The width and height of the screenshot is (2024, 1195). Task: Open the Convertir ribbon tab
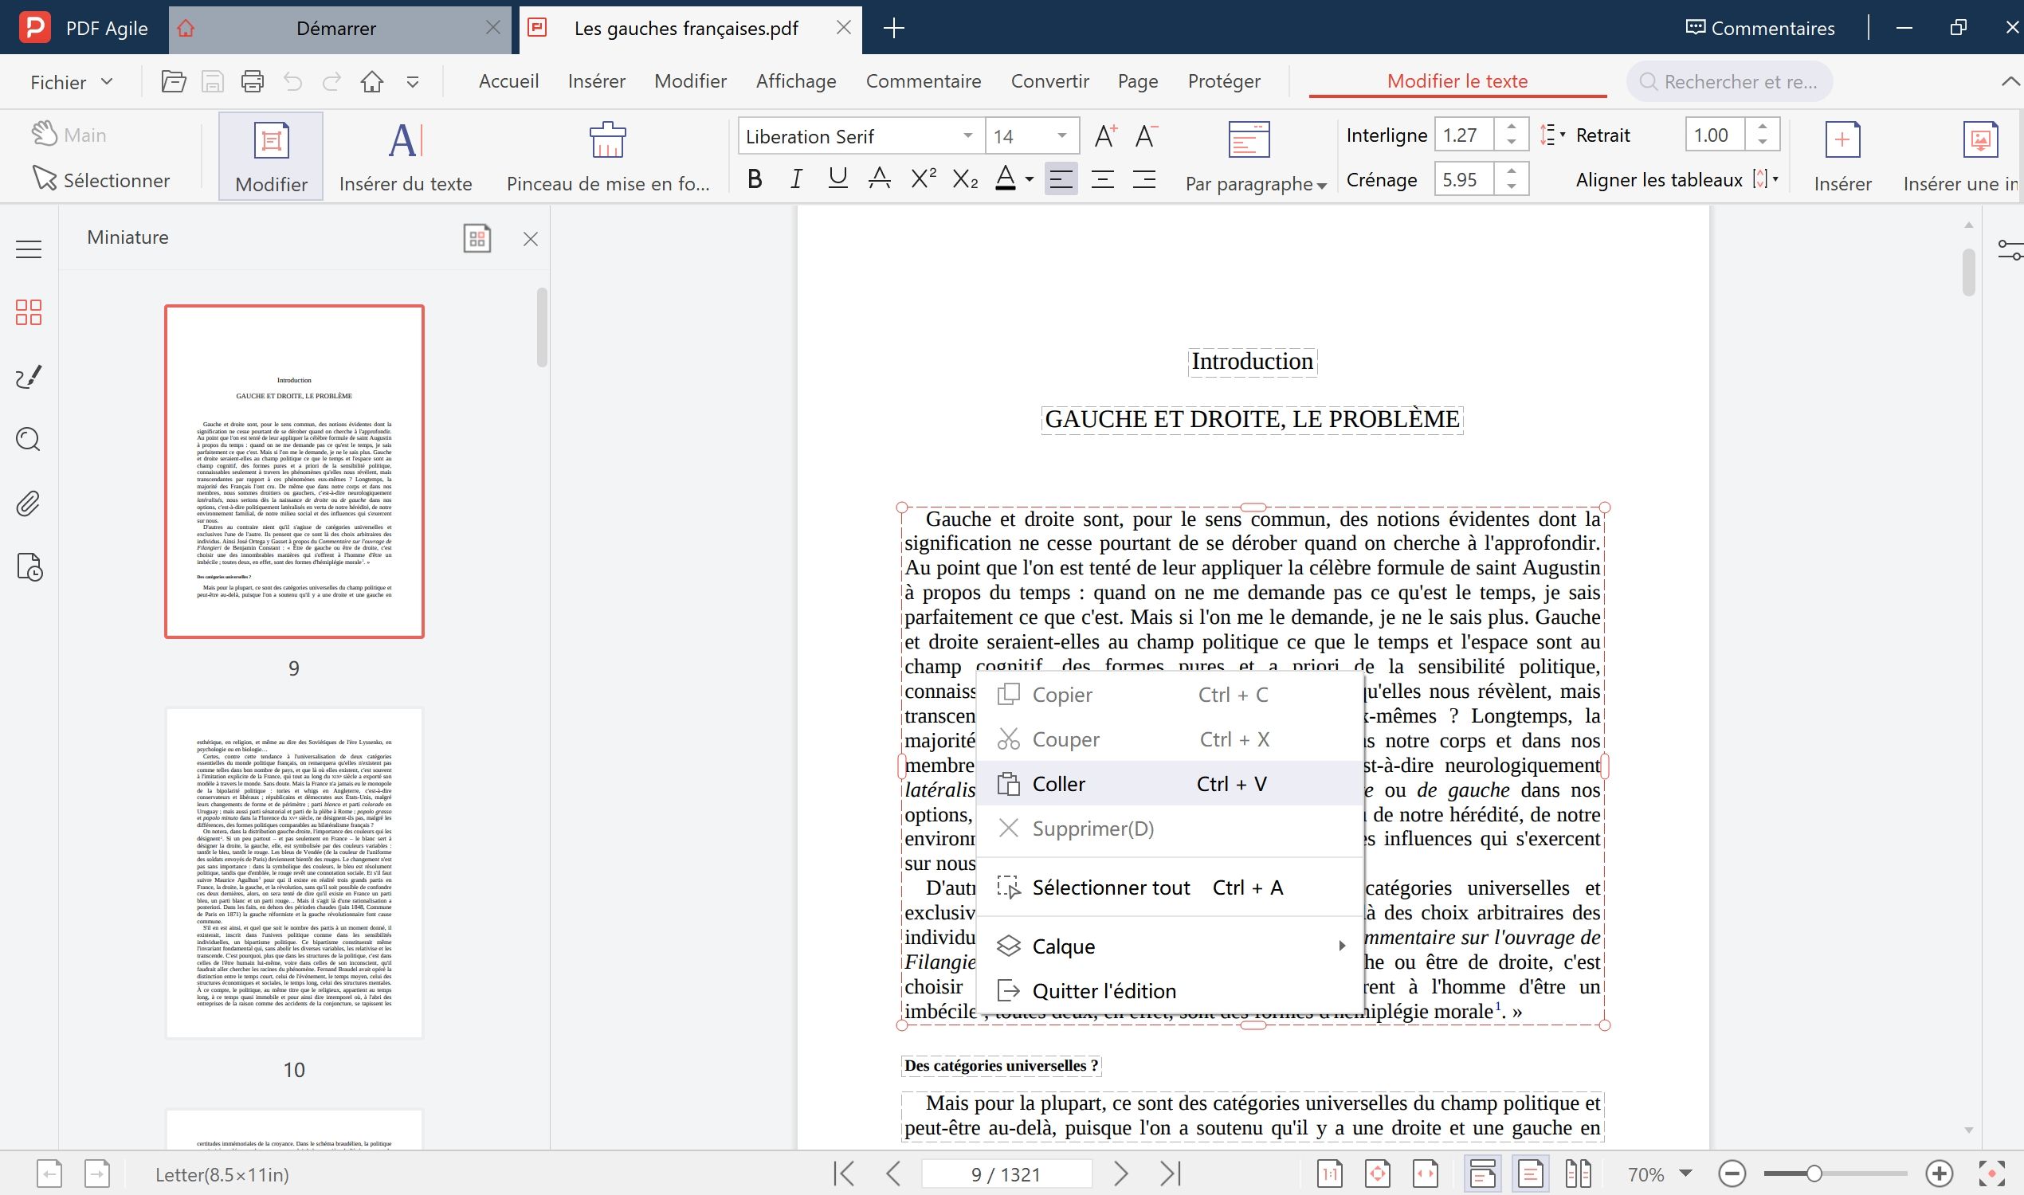click(x=1049, y=81)
